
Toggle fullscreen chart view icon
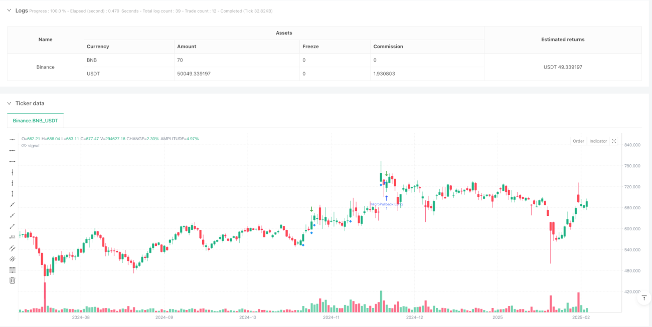click(615, 141)
